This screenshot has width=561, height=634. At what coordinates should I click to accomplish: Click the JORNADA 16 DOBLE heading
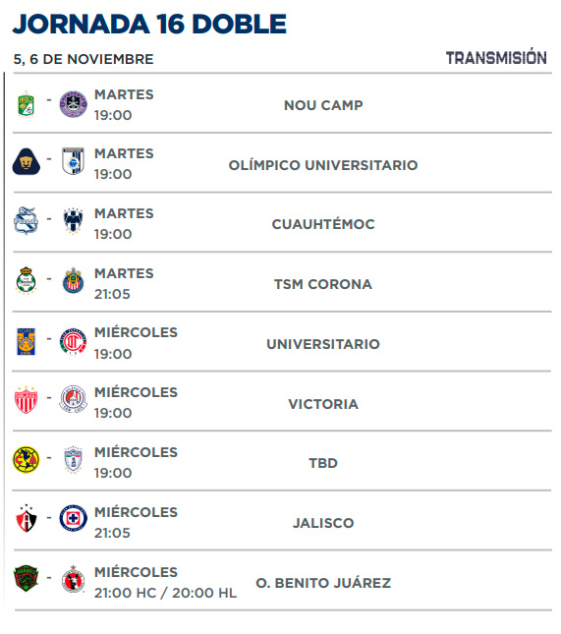pyautogui.click(x=149, y=24)
